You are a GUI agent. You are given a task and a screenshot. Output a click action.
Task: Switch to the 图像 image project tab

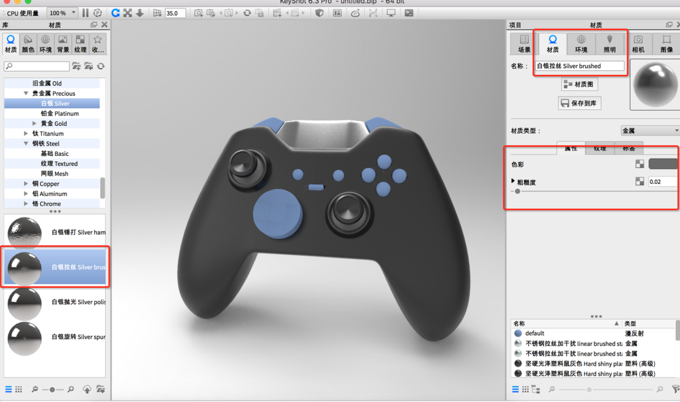tap(666, 44)
